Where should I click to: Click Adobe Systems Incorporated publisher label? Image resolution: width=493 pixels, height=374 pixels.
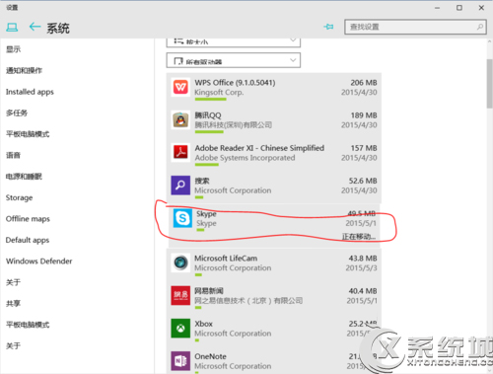point(245,158)
